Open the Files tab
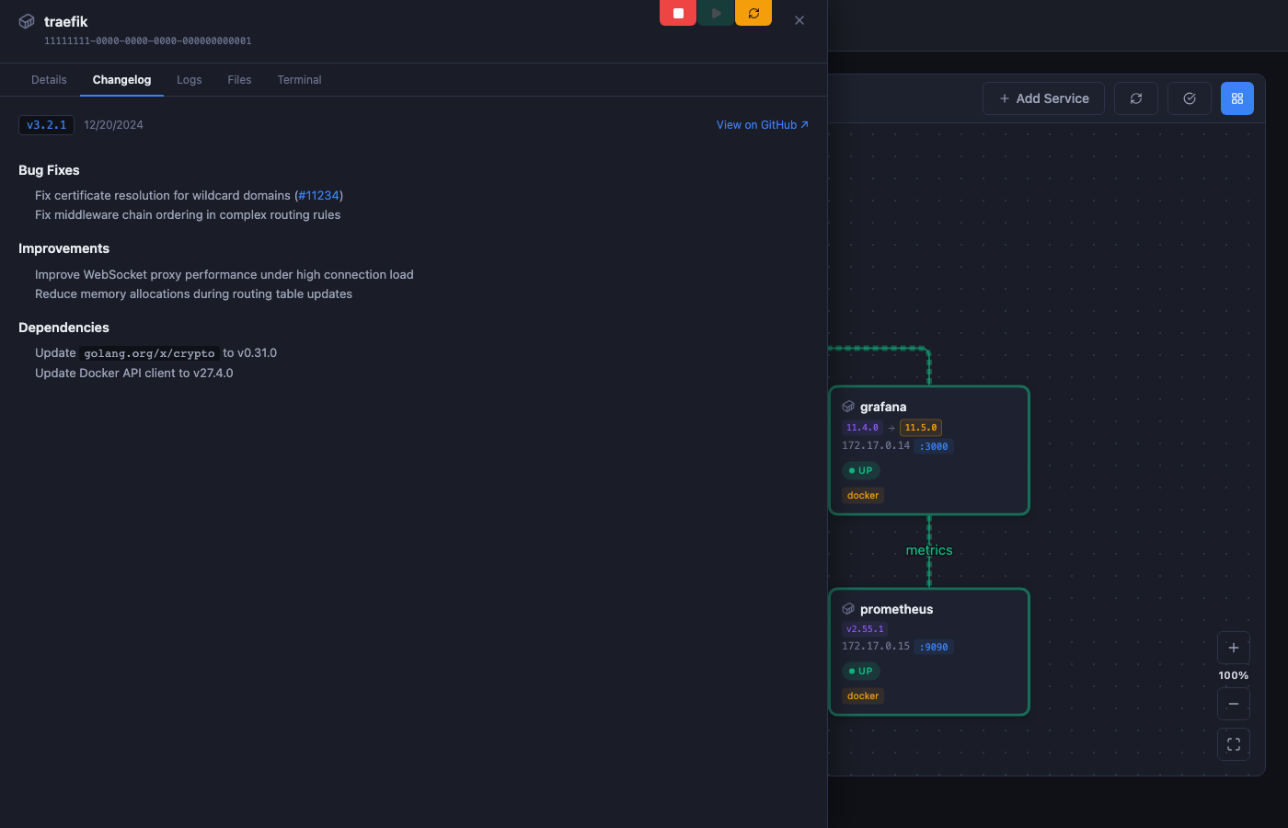Screen dimensions: 1288x828 tap(239, 80)
